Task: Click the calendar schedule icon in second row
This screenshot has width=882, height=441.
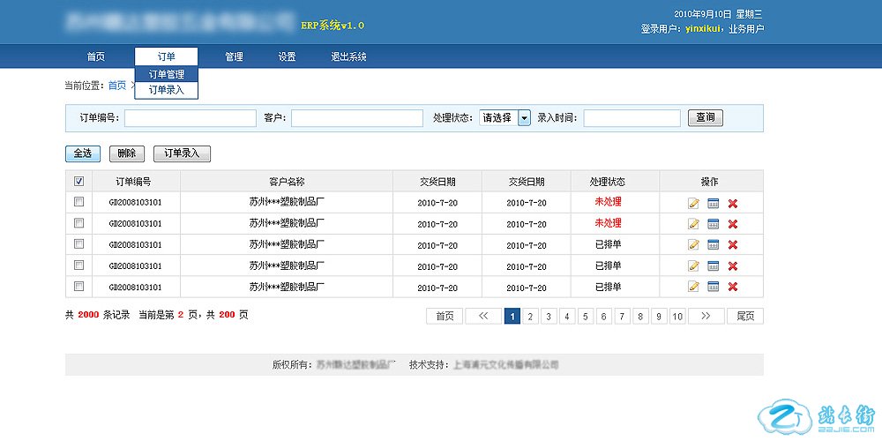Action: click(713, 224)
